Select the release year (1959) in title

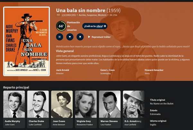113,11
